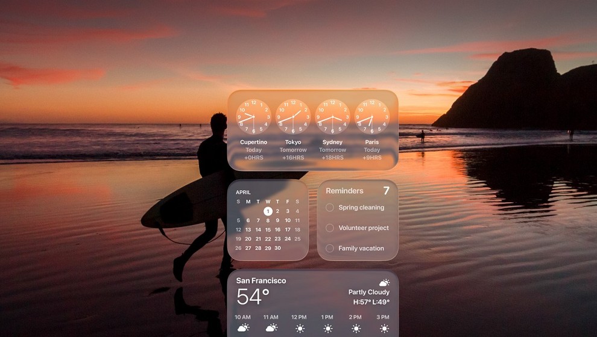
Task: Click the Spring cleaning reminder text
Action: coord(361,208)
